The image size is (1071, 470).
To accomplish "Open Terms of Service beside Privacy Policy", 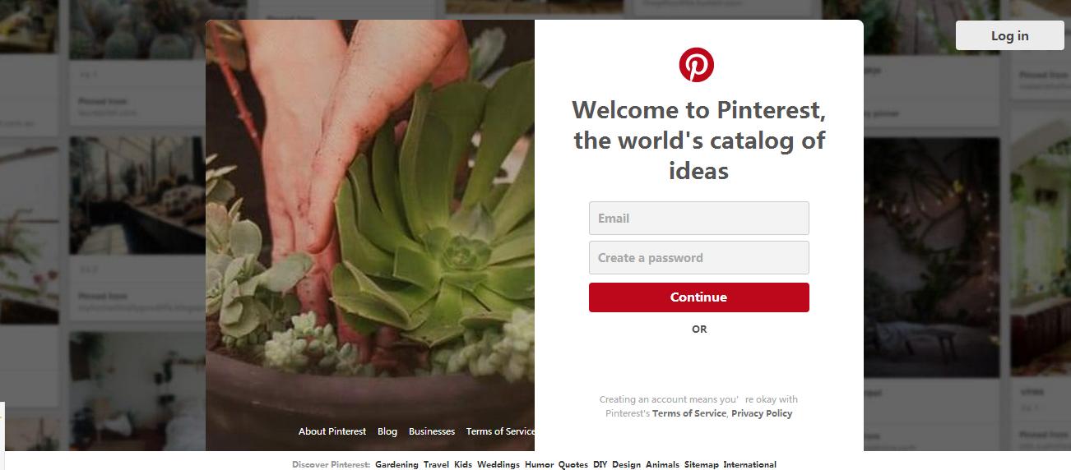I will pyautogui.click(x=689, y=413).
